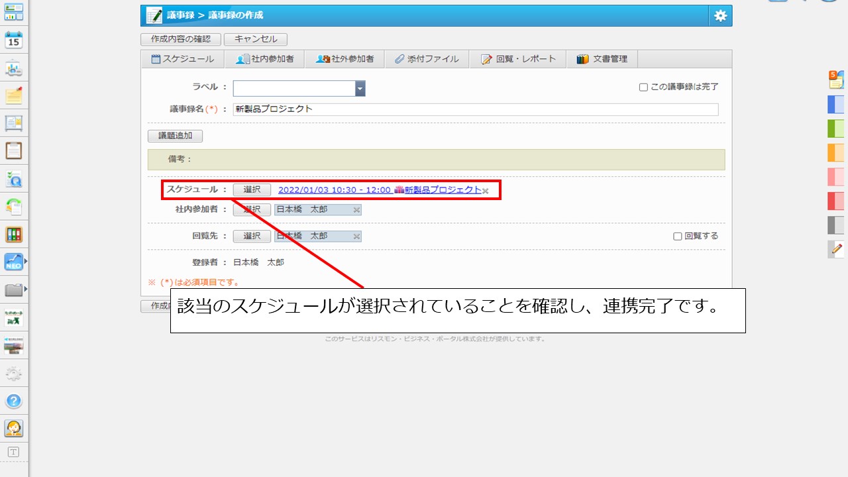Image resolution: width=848 pixels, height=477 pixels.
Task: Open the 添付ファイル tab
Action: [427, 59]
